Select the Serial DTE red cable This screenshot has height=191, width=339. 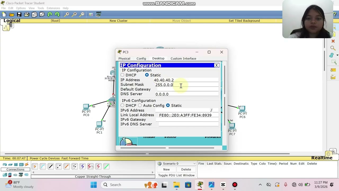(98, 166)
